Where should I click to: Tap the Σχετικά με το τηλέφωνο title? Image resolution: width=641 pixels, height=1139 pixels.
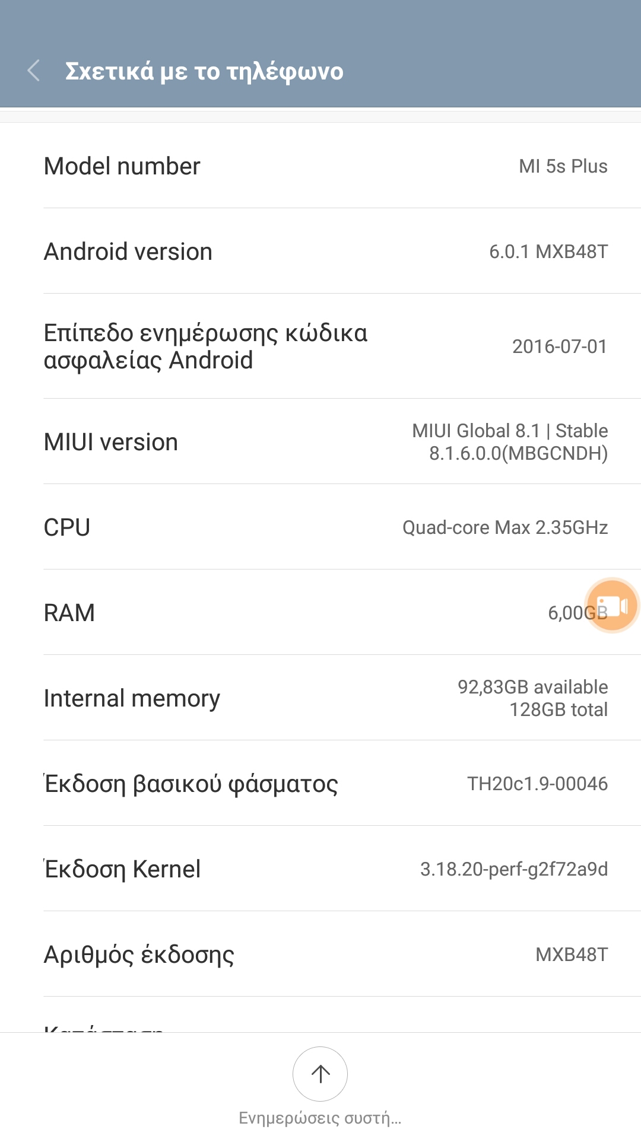point(204,71)
